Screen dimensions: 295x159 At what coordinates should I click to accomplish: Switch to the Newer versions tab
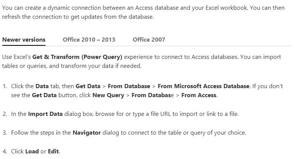click(x=24, y=39)
